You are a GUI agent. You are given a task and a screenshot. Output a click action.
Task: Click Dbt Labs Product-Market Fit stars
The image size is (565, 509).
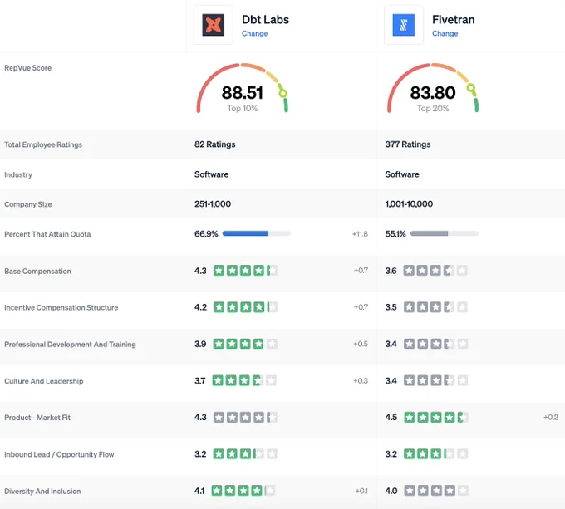(x=245, y=417)
